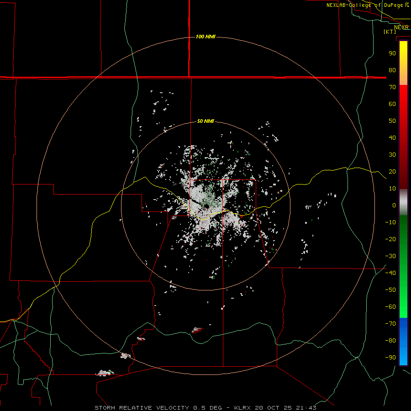Click the KLRX station ID in caption

point(242,408)
